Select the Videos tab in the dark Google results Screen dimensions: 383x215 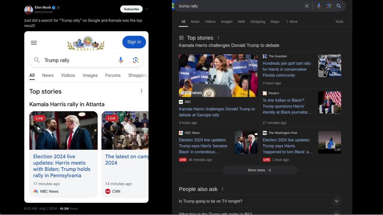coord(210,21)
